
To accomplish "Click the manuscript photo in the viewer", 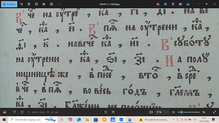I will coord(109,58).
